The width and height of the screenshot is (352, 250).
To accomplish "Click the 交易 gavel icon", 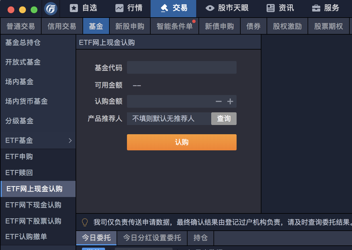I will (x=164, y=8).
